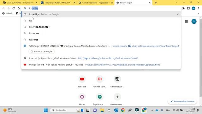Open the Using Scan to FTP YouTube suggestion
Viewport: 202px width, 114px height.
point(101,65)
